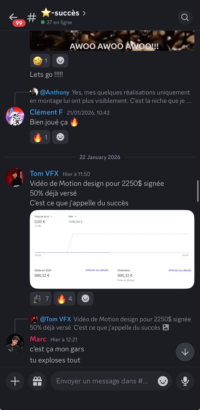The width and height of the screenshot is (200, 410).
Task: Open the Volume brut dropdown in screenshot
Action: click(x=43, y=216)
